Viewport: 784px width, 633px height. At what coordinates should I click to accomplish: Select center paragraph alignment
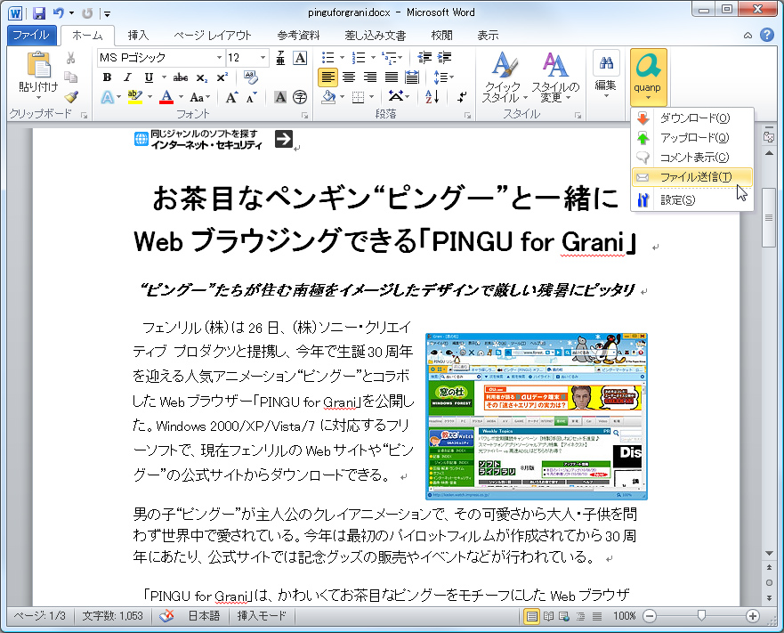click(351, 75)
